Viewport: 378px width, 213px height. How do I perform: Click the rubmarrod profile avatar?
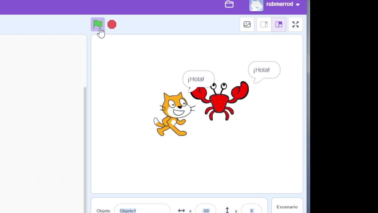click(256, 5)
